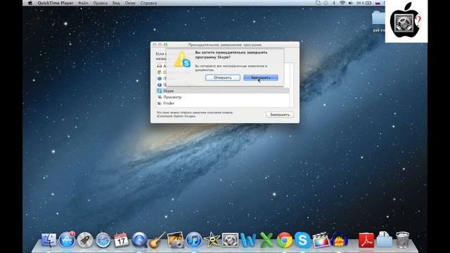Open the Wi-Fi status menu
The image size is (450, 253).
click(342, 3)
